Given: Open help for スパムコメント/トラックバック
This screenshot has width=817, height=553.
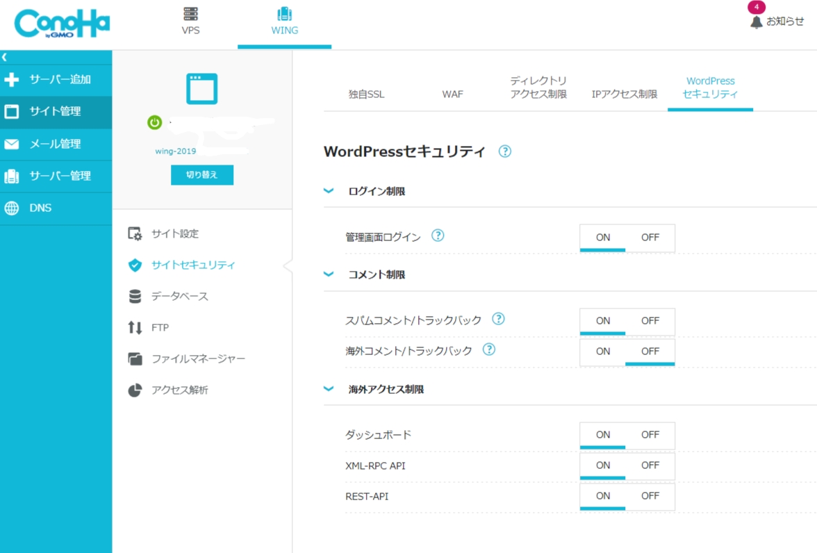Looking at the screenshot, I should (498, 319).
